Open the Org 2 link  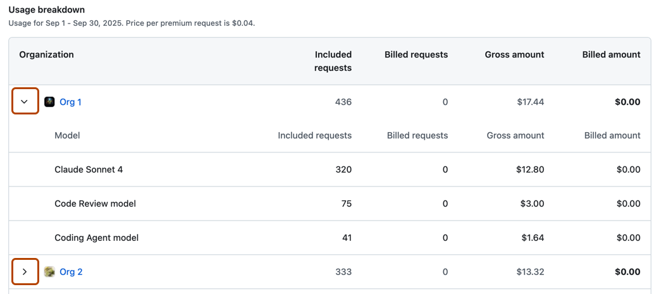(x=71, y=272)
